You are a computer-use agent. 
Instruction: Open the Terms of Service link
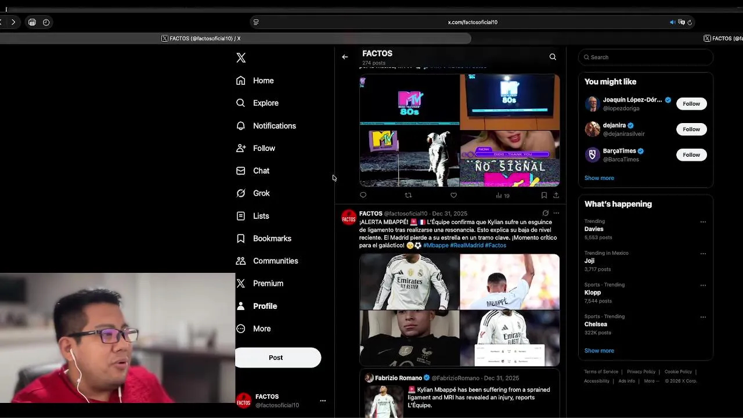point(601,372)
